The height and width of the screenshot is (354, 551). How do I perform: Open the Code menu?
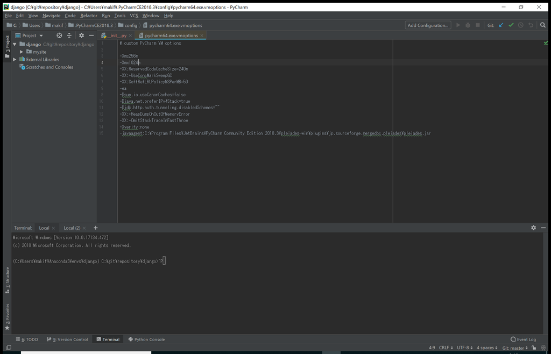pyautogui.click(x=70, y=16)
